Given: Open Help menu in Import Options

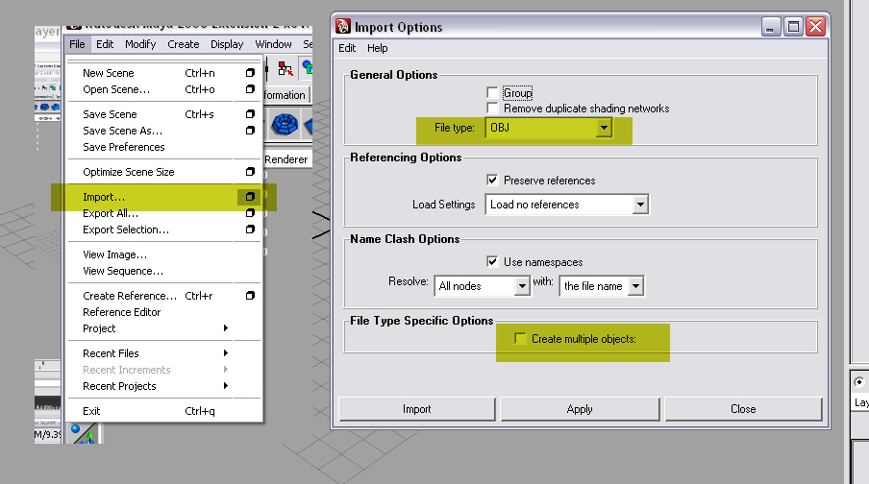Looking at the screenshot, I should click(378, 48).
